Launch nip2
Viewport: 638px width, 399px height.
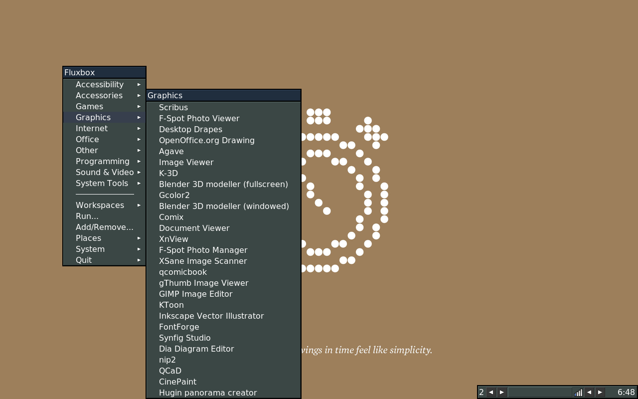(223, 360)
